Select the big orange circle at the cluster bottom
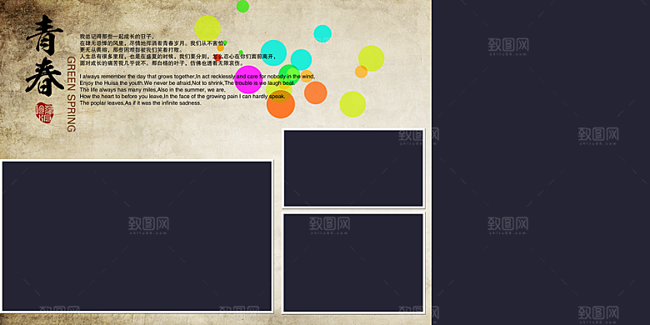 [281, 104]
